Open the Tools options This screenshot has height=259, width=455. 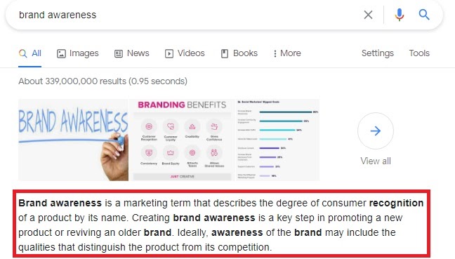point(419,53)
